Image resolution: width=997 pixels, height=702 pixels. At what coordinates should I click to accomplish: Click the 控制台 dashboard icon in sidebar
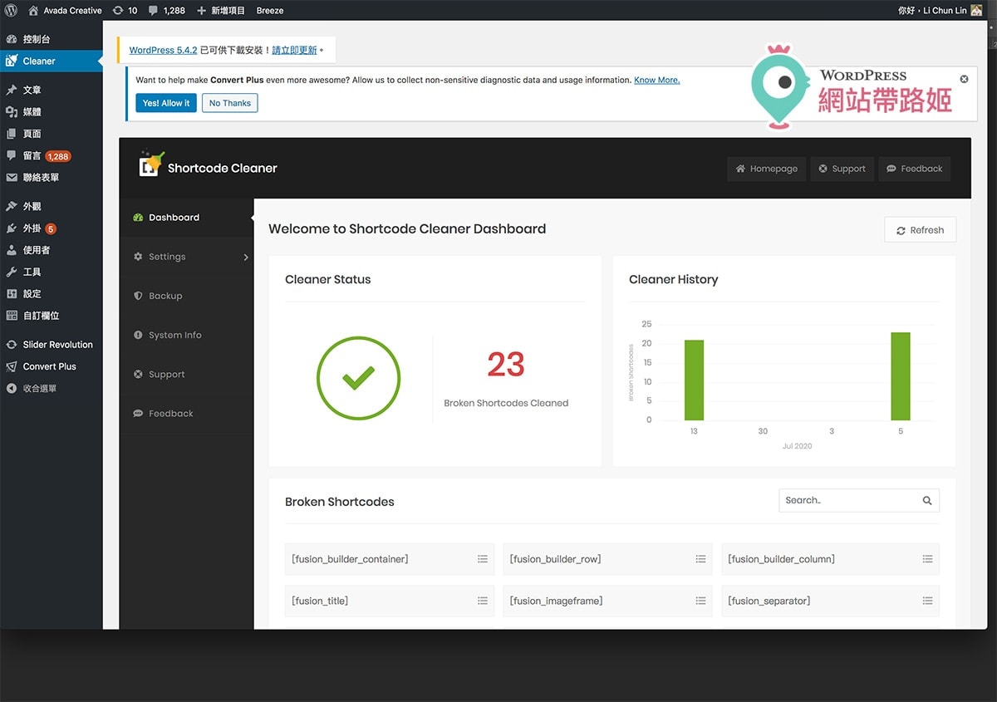click(12, 39)
